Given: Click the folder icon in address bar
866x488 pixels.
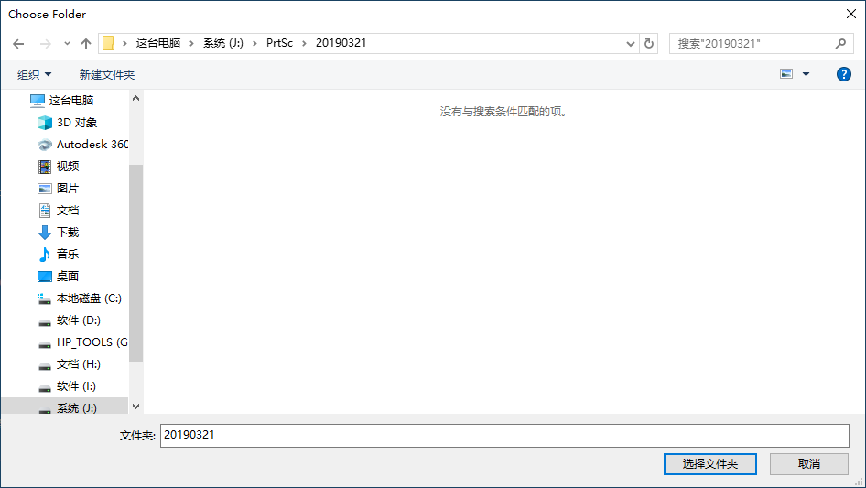Looking at the screenshot, I should [x=108, y=43].
